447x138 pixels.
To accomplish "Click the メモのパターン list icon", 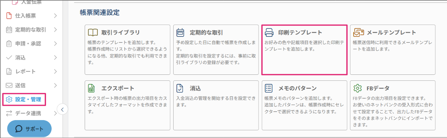I will 269,88.
